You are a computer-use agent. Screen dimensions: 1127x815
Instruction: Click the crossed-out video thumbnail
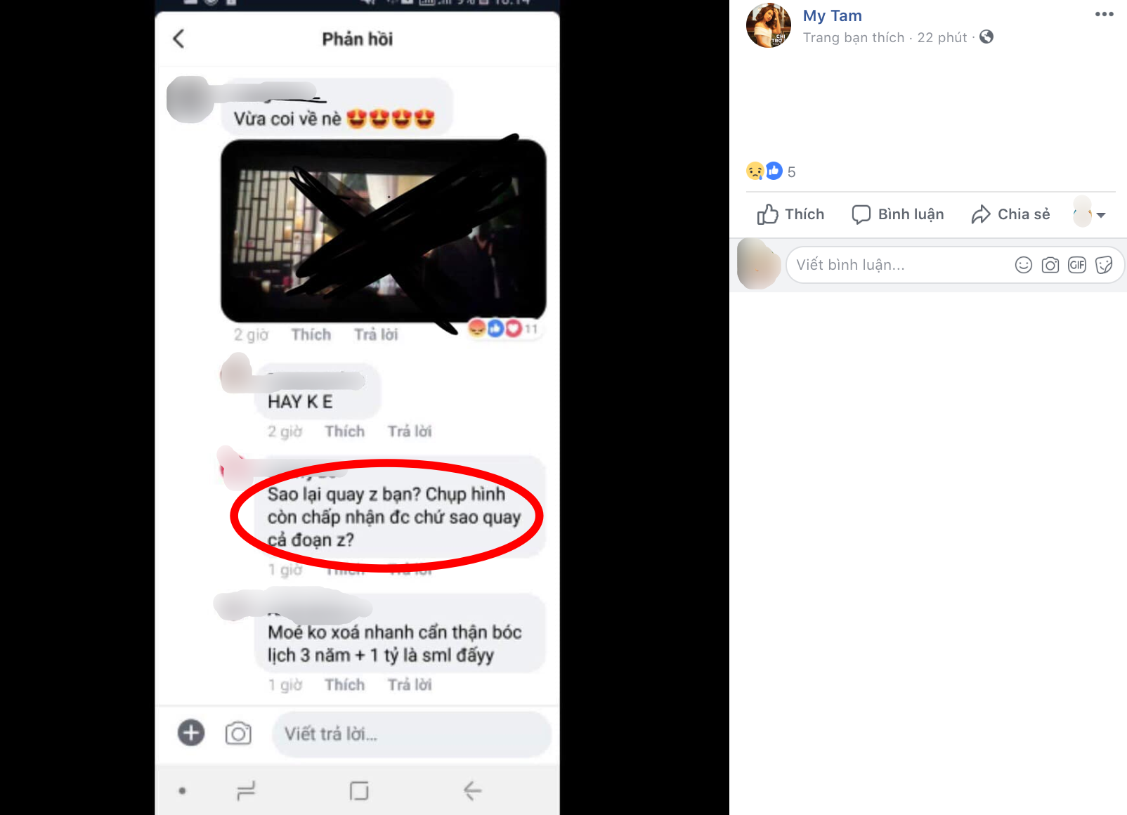[384, 230]
